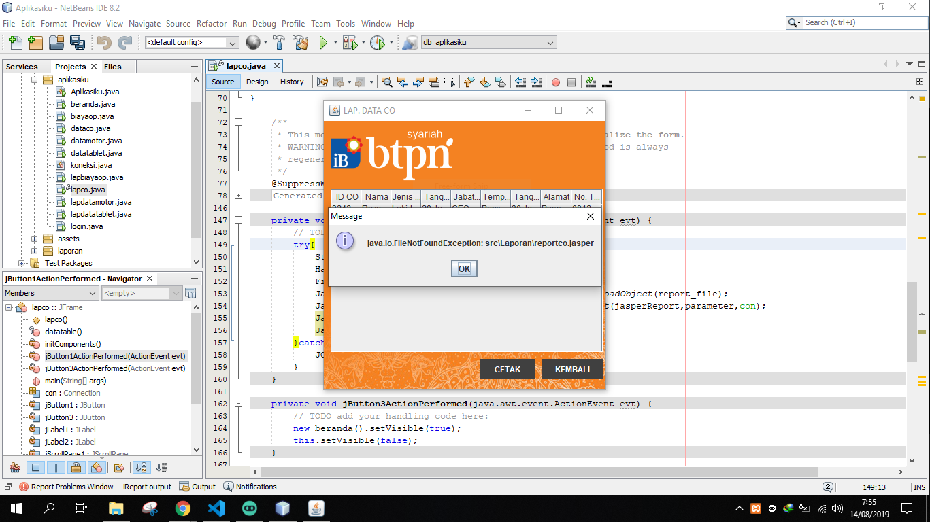930x522 pixels.
Task: Click the Redo arrow icon
Action: (124, 42)
